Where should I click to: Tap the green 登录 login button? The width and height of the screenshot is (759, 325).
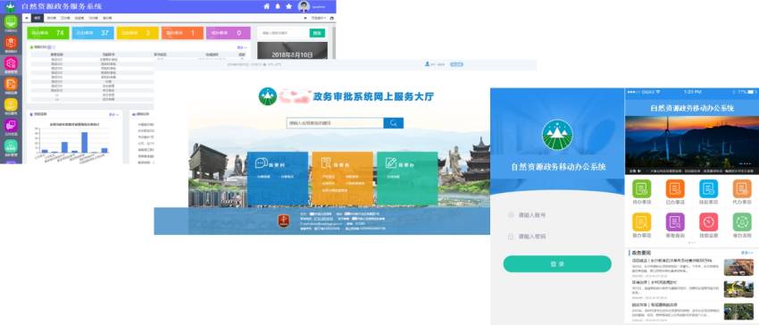tap(557, 264)
